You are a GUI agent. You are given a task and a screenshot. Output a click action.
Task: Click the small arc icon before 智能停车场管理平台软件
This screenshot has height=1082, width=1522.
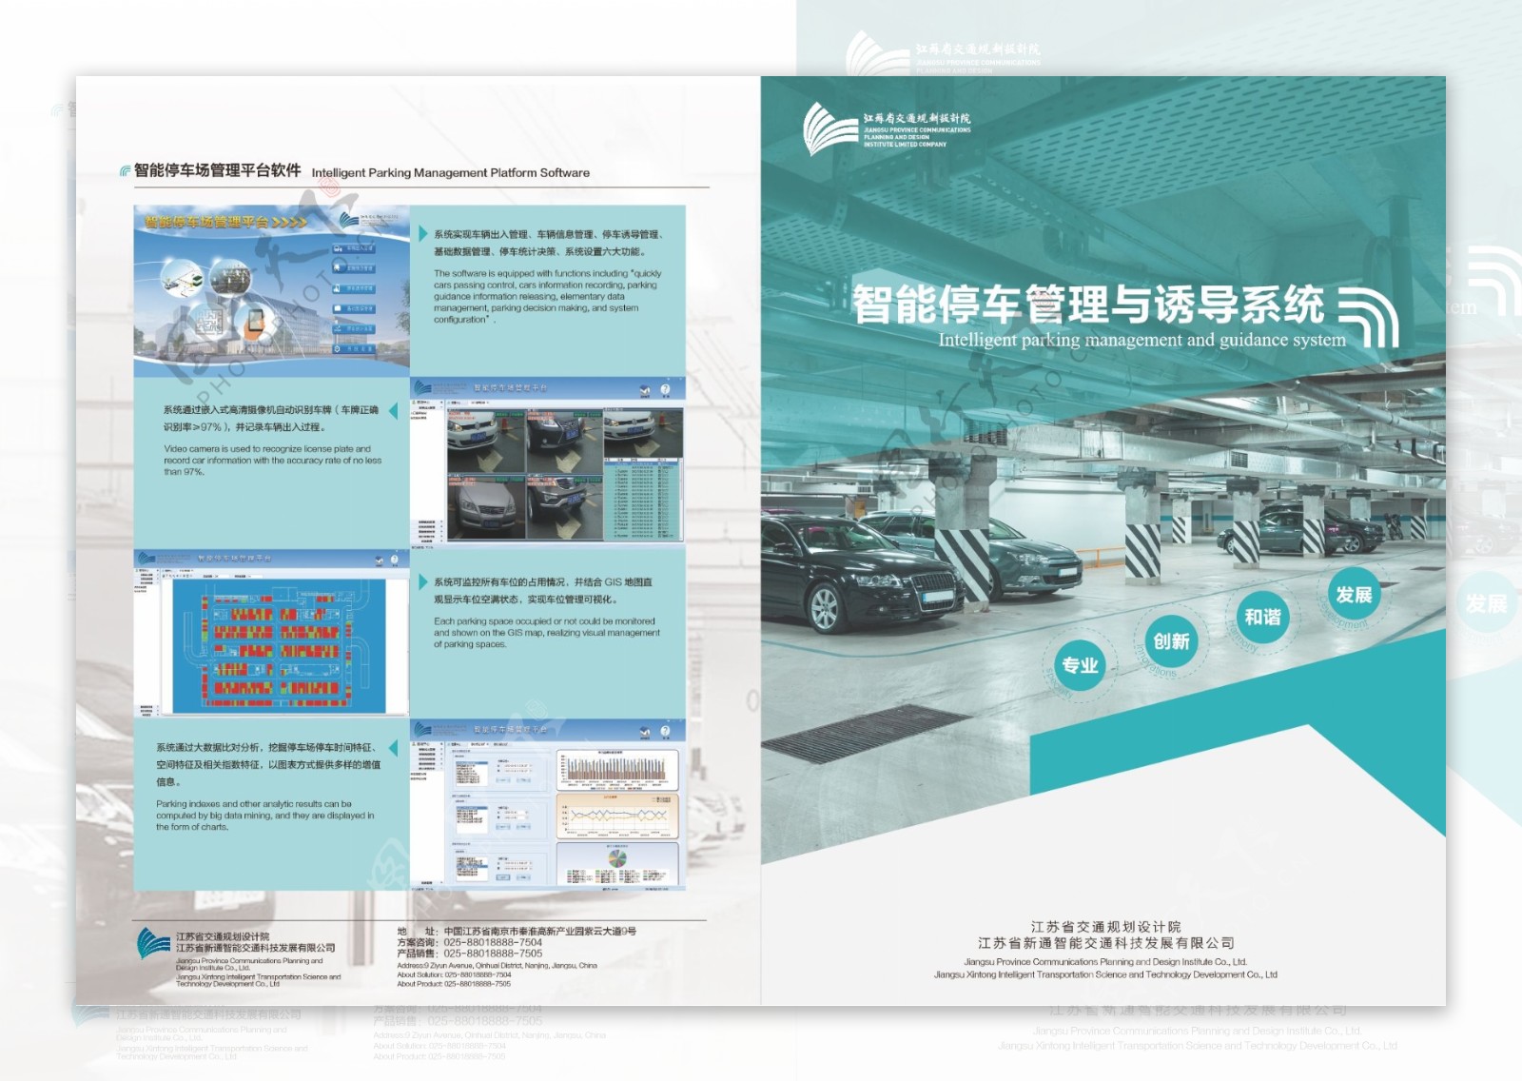(x=125, y=171)
